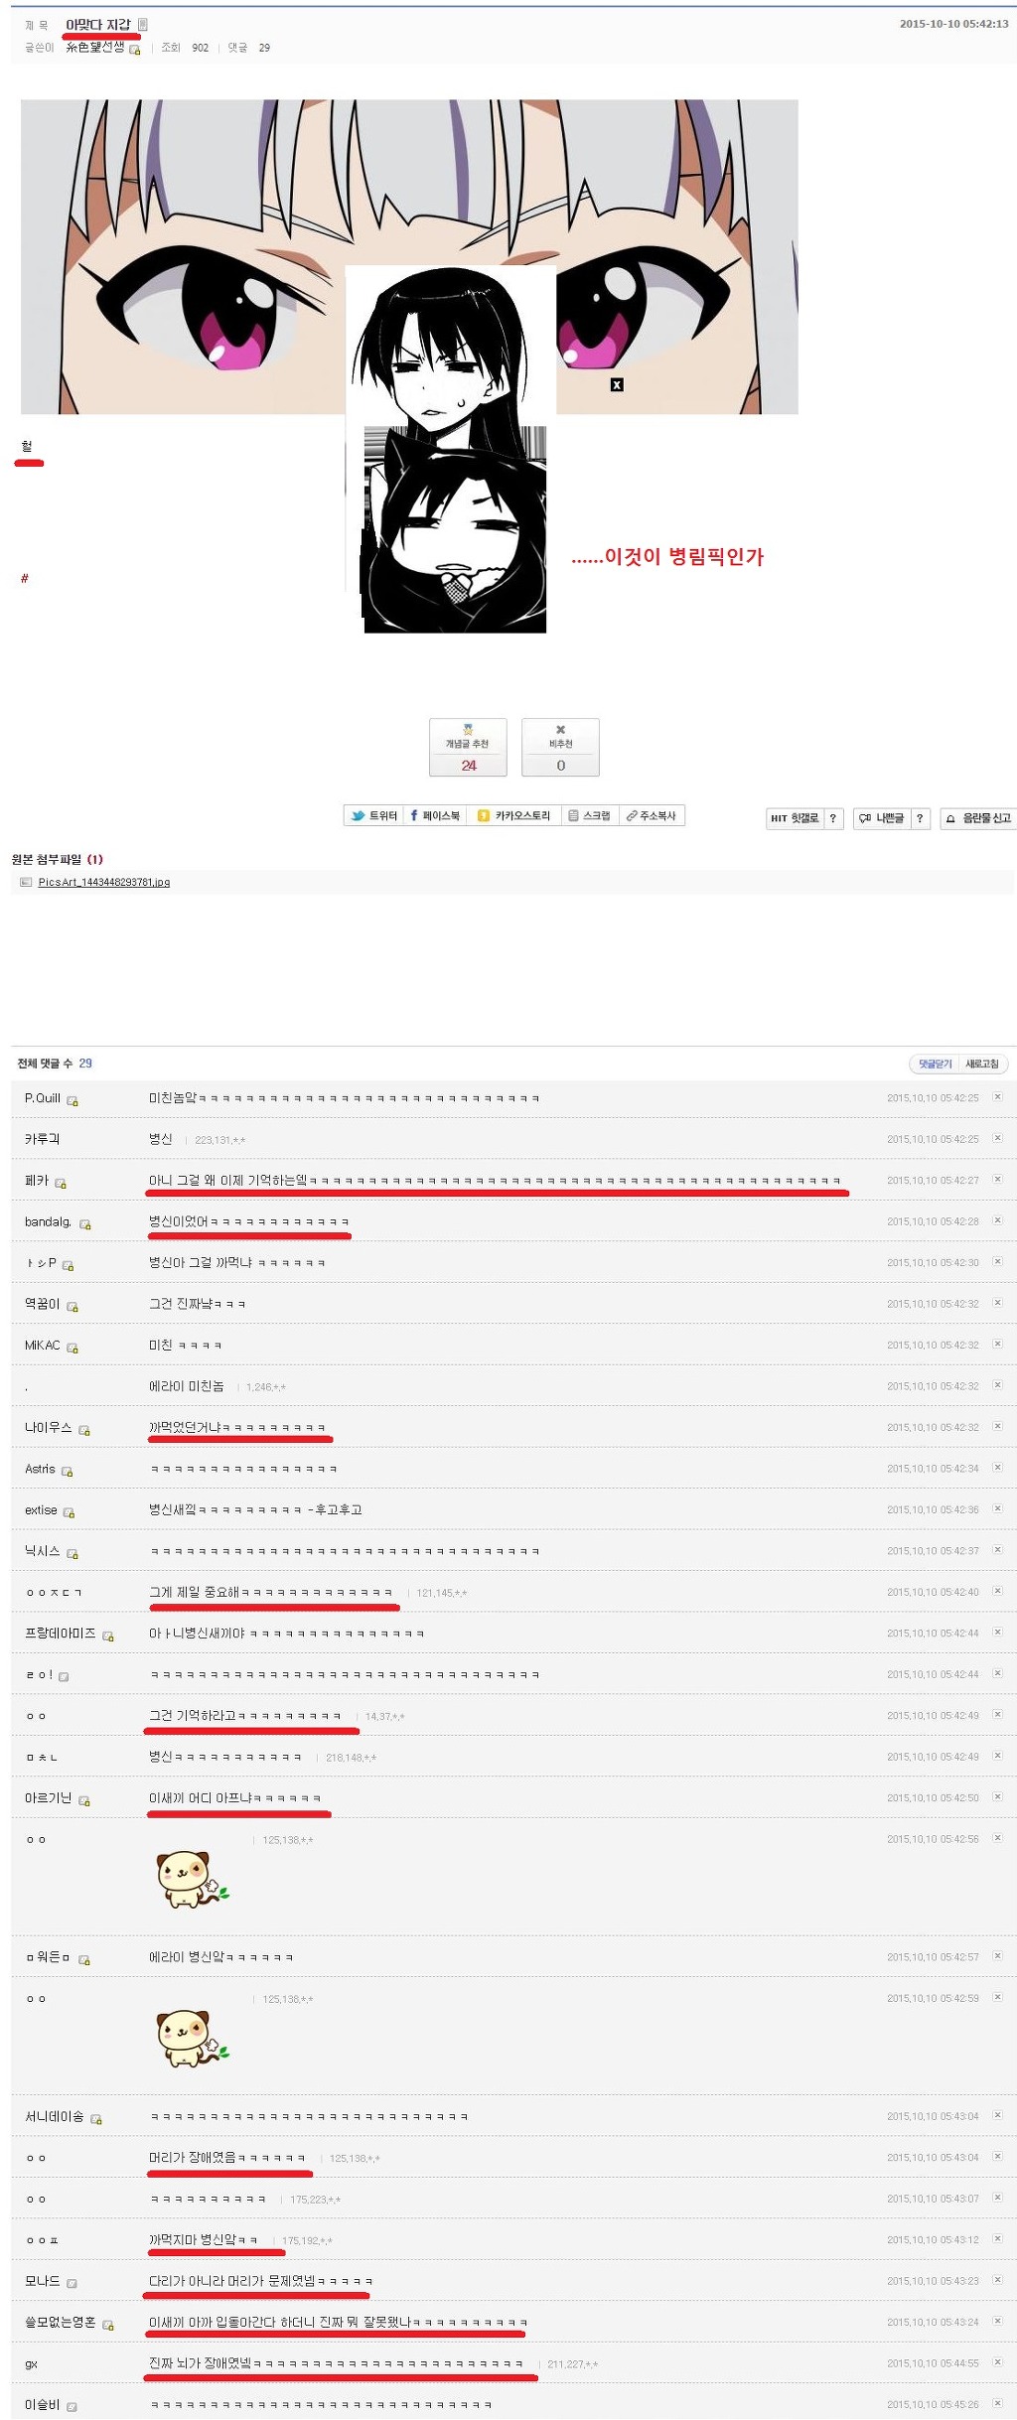Click commenter name ㅁㅊㄴ

click(42, 1757)
